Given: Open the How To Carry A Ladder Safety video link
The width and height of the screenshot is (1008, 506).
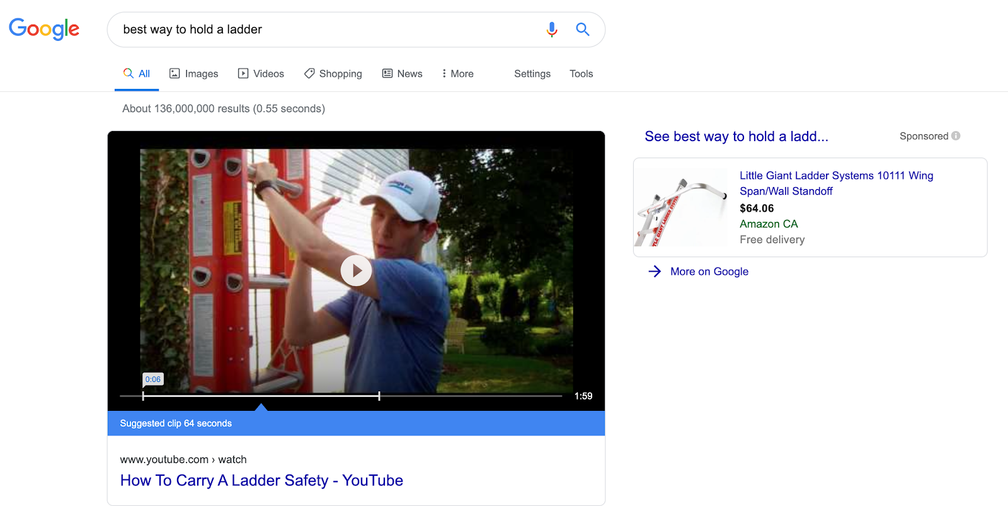Looking at the screenshot, I should [261, 480].
